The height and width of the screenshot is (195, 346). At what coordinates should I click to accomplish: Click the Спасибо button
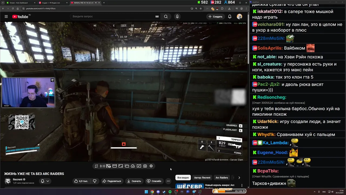(x=154, y=181)
